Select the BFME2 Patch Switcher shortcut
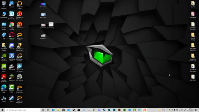 pyautogui.click(x=20, y=57)
